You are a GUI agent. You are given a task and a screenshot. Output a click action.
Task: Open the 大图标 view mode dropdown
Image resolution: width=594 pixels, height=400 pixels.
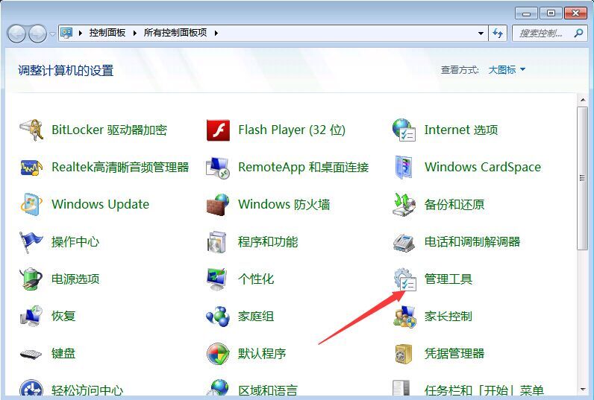(507, 69)
